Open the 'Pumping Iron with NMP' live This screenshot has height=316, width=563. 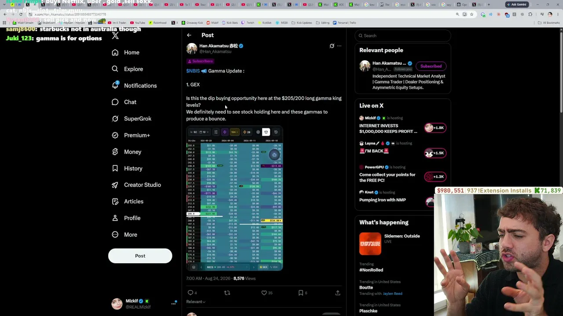[x=383, y=200]
